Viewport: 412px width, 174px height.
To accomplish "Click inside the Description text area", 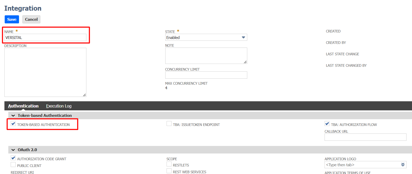I will coord(45,72).
